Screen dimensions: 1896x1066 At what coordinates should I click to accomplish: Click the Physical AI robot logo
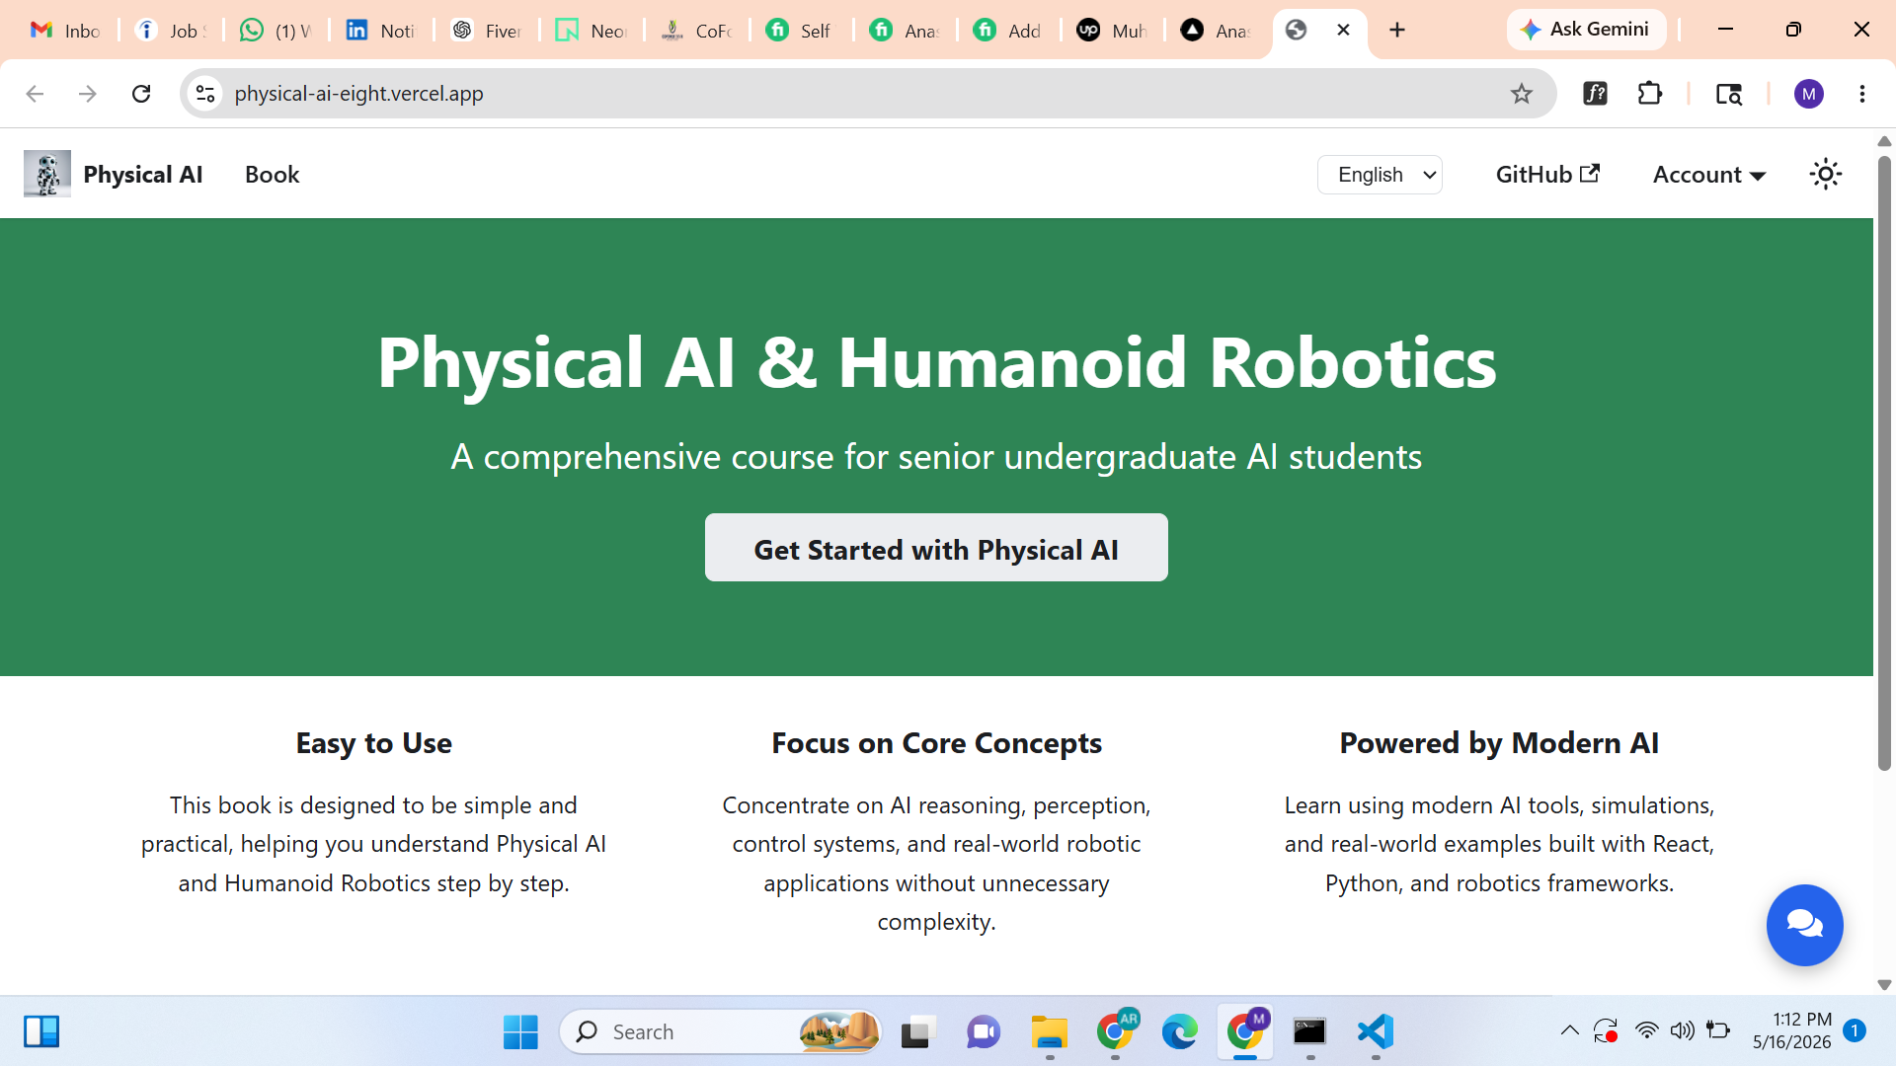click(46, 174)
